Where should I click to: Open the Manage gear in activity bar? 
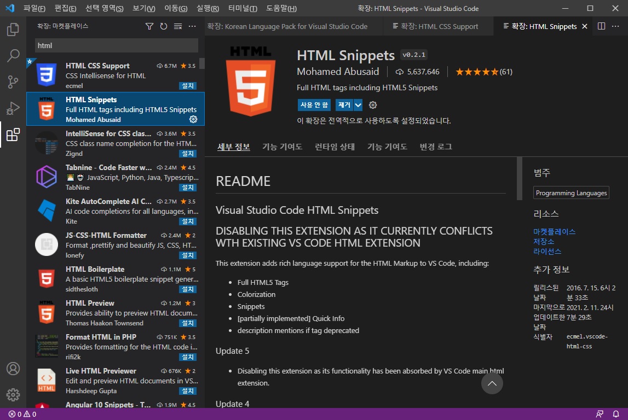tap(13, 395)
